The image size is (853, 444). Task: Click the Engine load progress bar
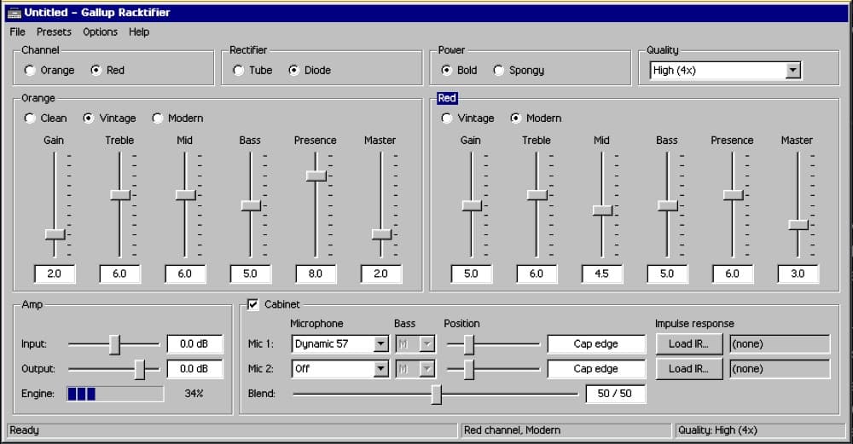point(115,394)
